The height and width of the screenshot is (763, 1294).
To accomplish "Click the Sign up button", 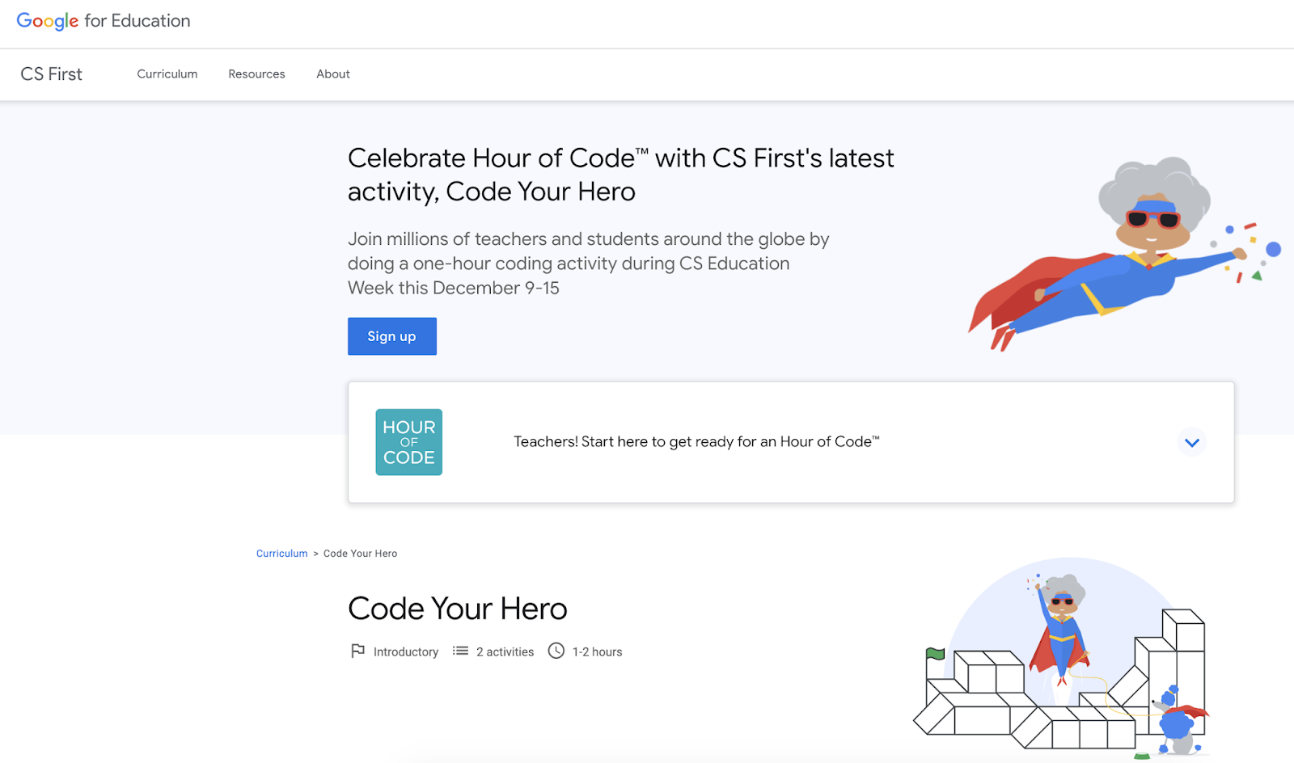I will point(391,336).
